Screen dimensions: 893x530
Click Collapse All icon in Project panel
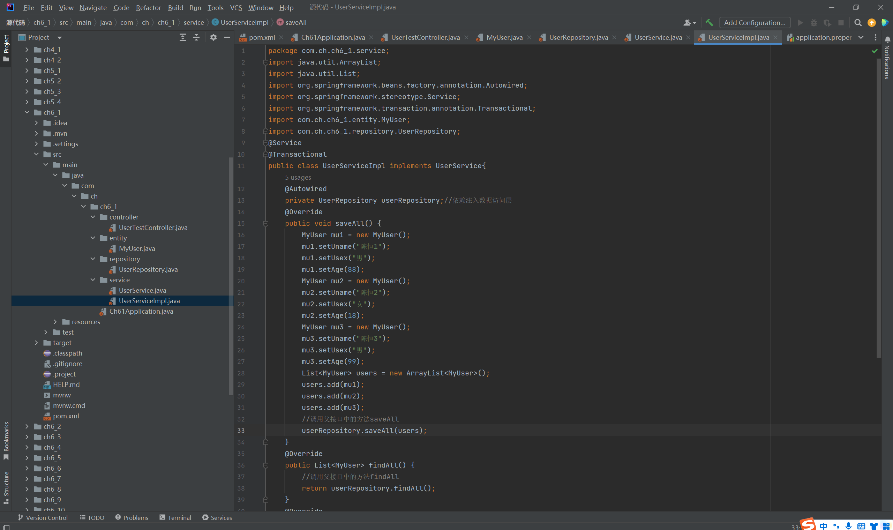196,37
